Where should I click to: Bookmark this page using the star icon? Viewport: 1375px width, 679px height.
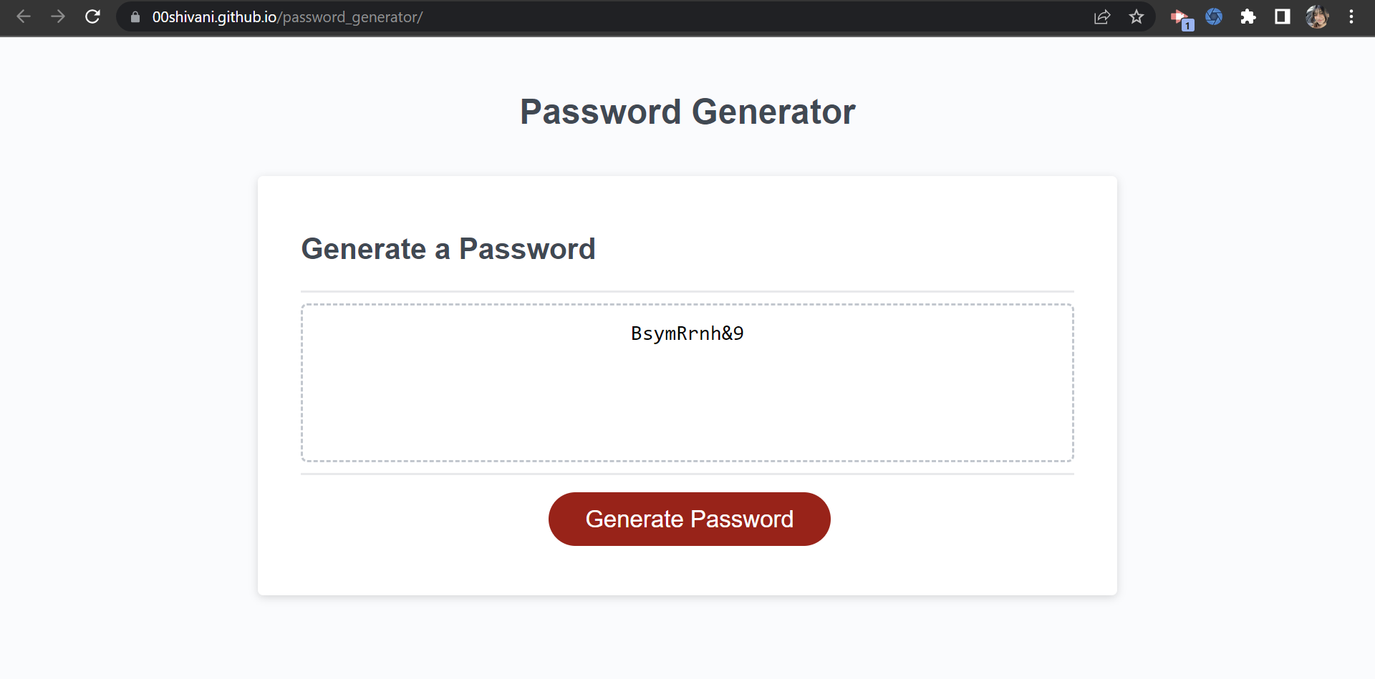(1137, 16)
